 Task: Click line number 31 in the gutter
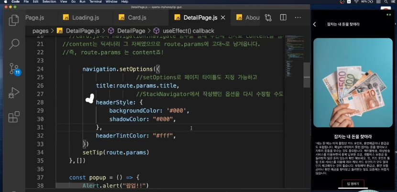click(40, 128)
